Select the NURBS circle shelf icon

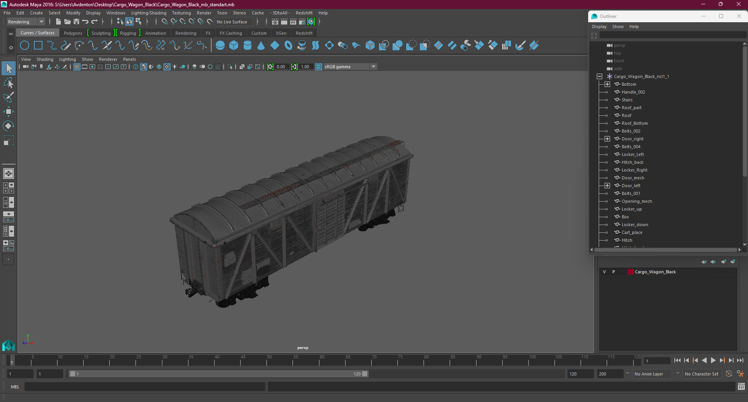pos(25,46)
